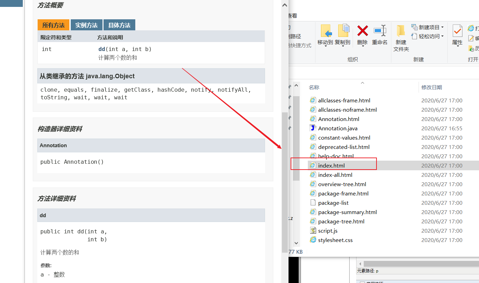Select the file name allclasses-frame.html
The width and height of the screenshot is (479, 283).
click(x=344, y=100)
